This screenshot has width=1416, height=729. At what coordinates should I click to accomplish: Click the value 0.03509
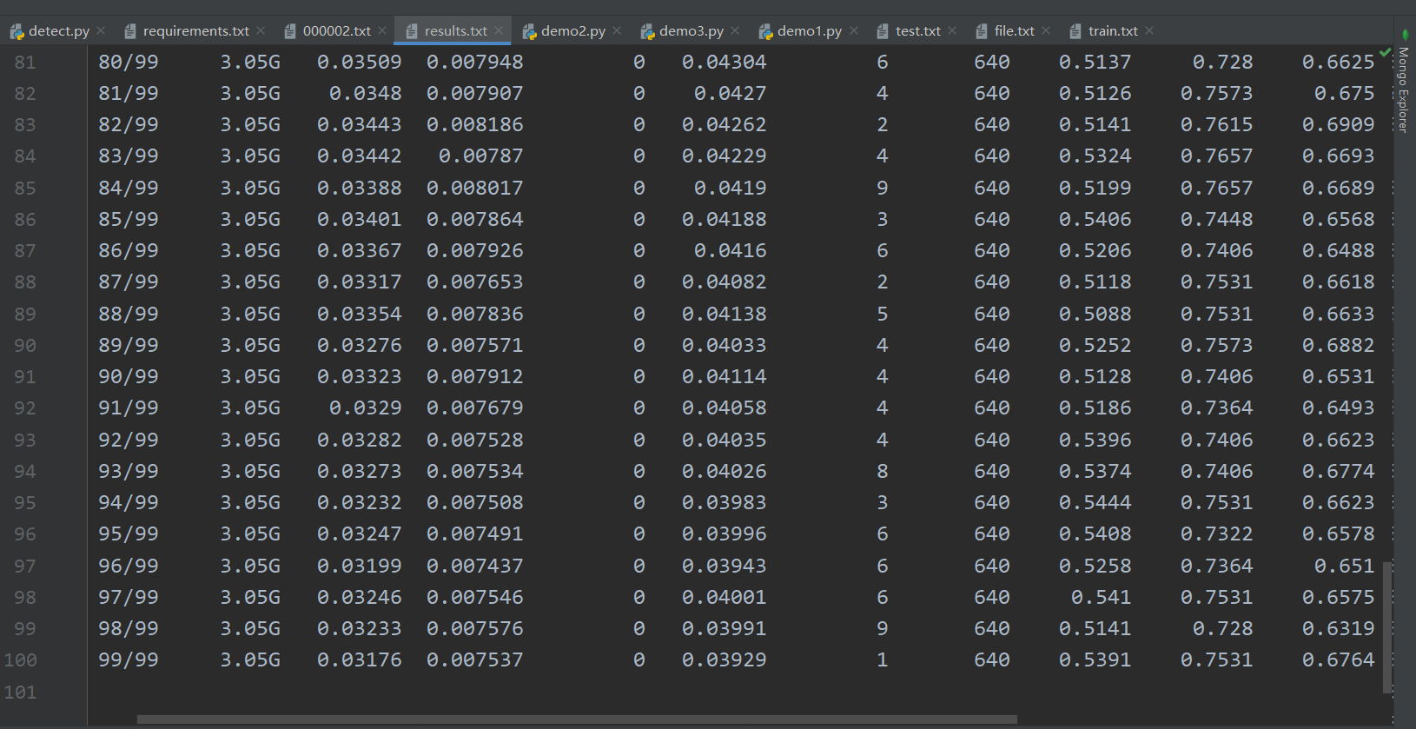click(360, 63)
